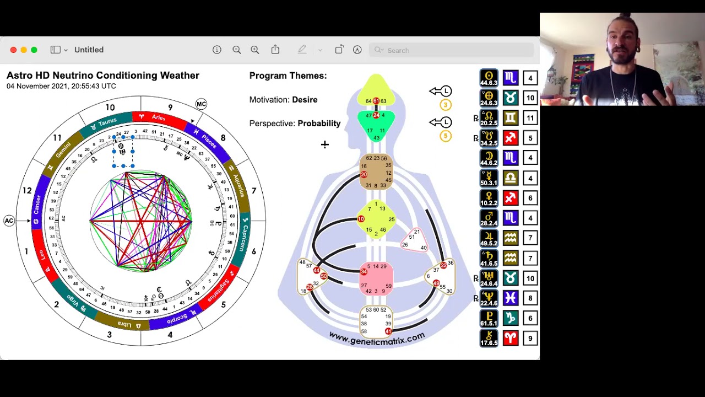Click 'Motivation: Desire' text
Viewport: 705px width, 397px height.
(283, 100)
